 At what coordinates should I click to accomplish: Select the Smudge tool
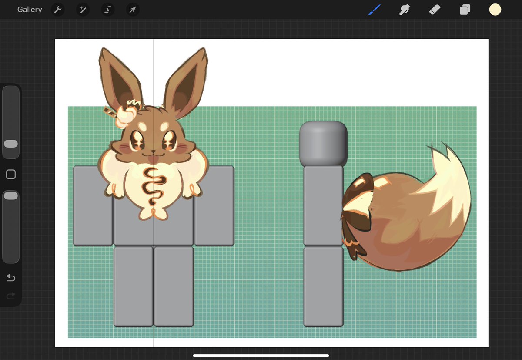[x=405, y=10]
